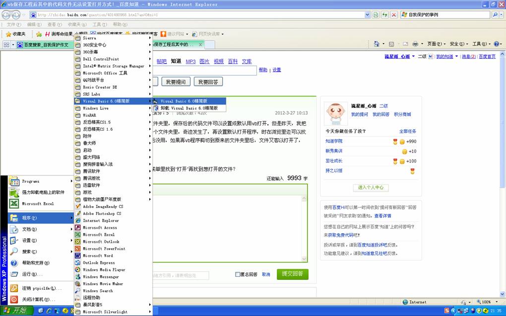Open 运行(R)... in the Start menu
This screenshot has height=316, width=506.
coord(41,274)
